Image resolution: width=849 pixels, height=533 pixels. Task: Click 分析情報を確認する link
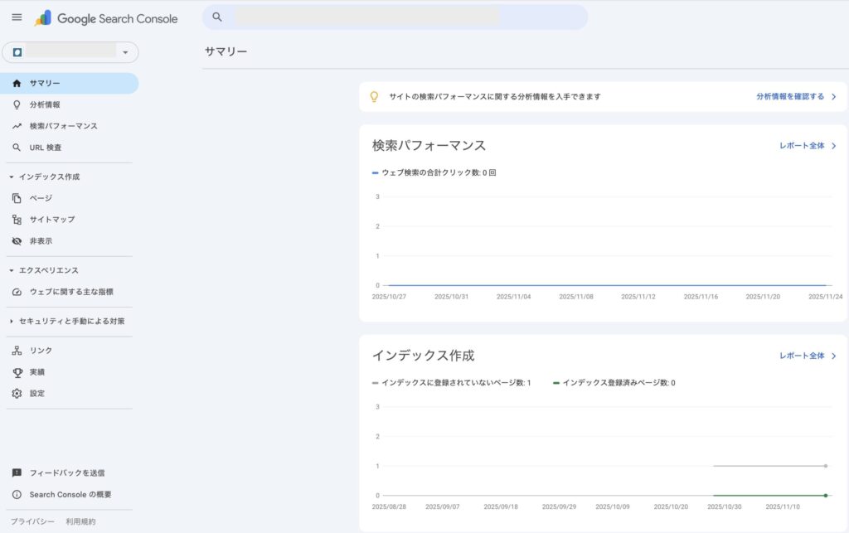pyautogui.click(x=795, y=97)
